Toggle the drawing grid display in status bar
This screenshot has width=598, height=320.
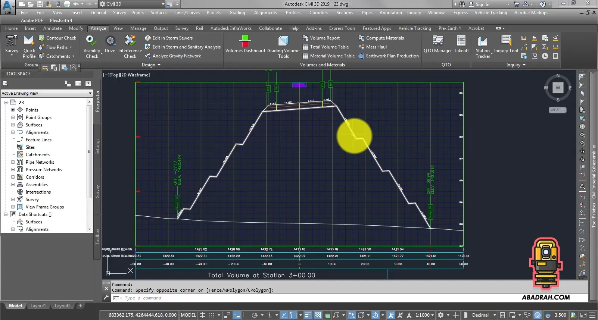click(203, 315)
